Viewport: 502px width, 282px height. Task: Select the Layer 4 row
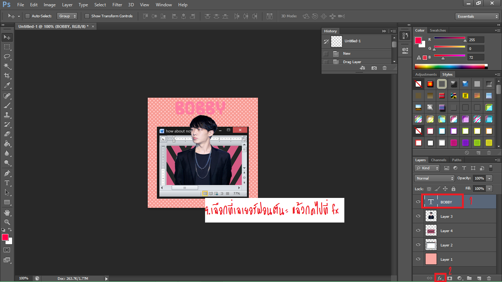tap(454, 231)
